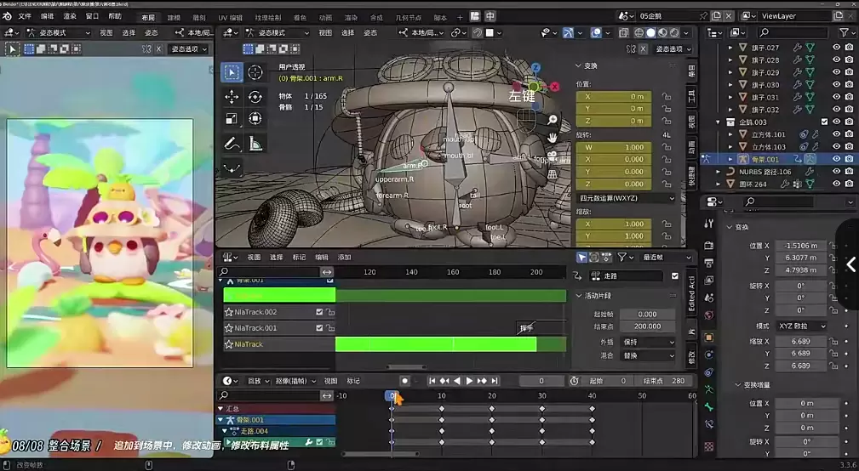Expand the 旗子.032 outliner row
The height and width of the screenshot is (471, 859).
[730, 110]
